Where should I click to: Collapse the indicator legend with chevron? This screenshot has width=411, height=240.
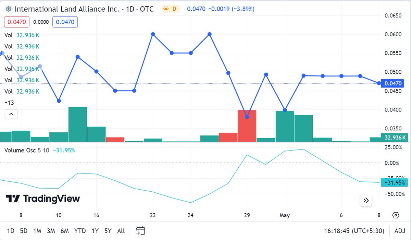[x=11, y=114]
